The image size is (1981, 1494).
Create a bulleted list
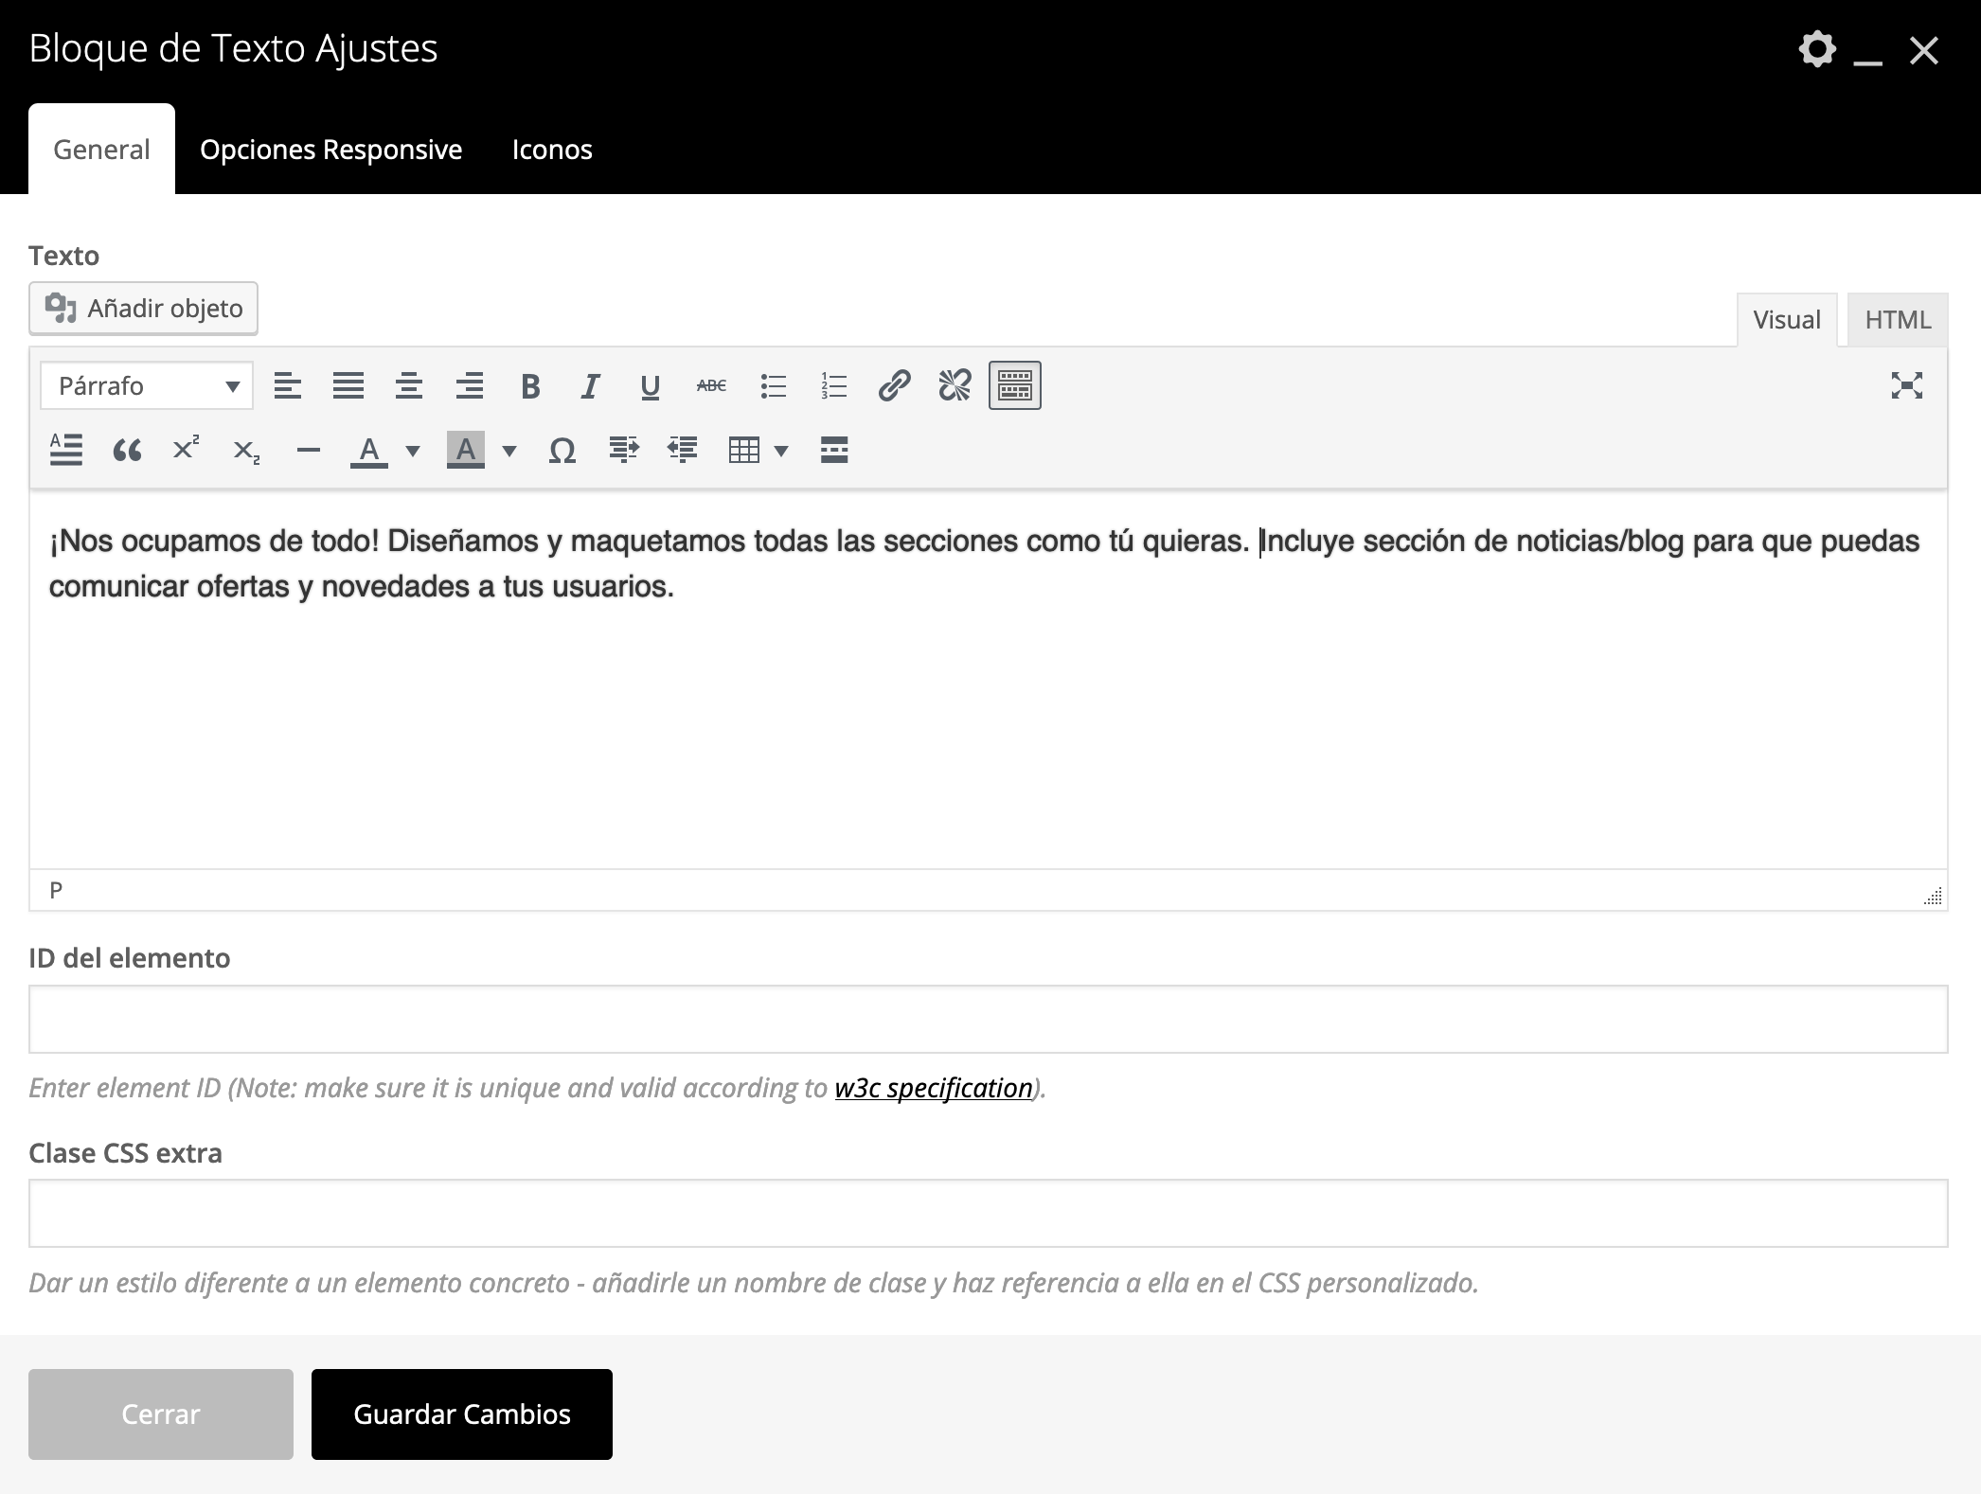tap(774, 386)
